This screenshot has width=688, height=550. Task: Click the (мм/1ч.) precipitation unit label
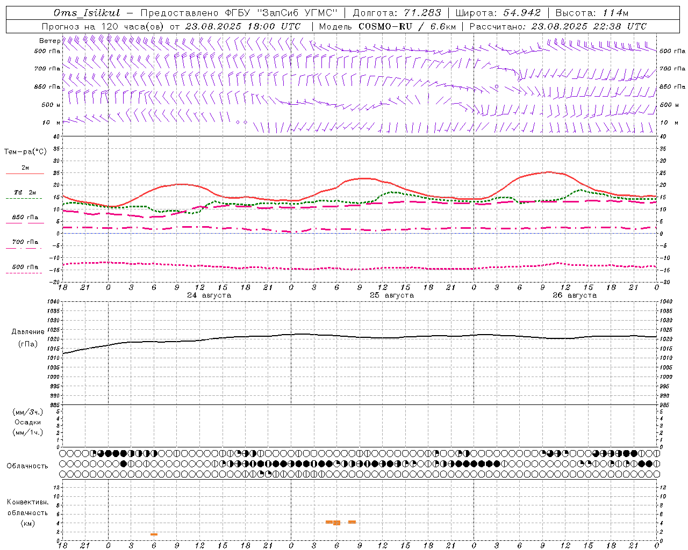click(28, 432)
